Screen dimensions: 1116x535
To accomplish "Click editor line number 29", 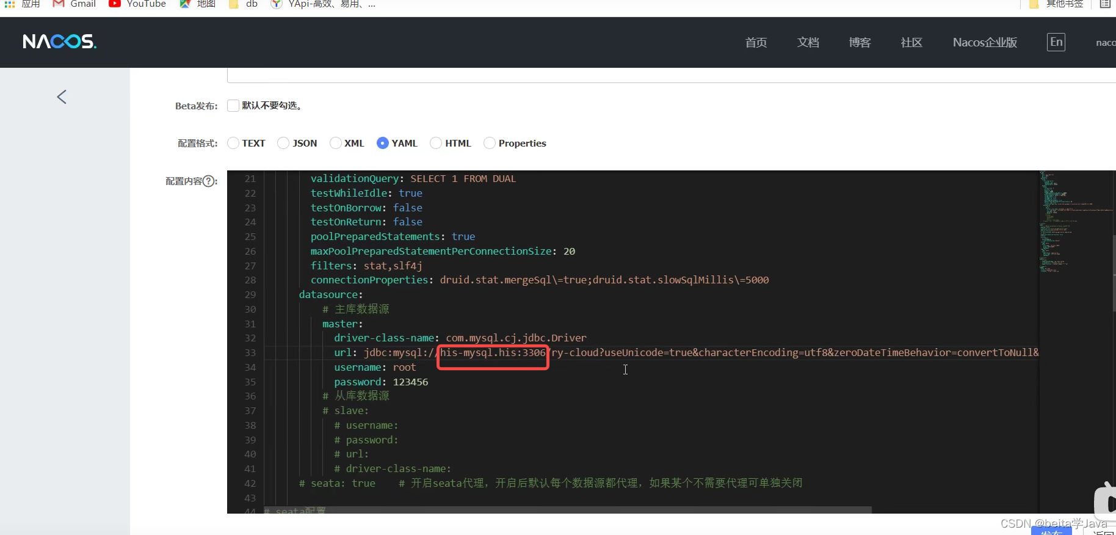I will coord(250,294).
